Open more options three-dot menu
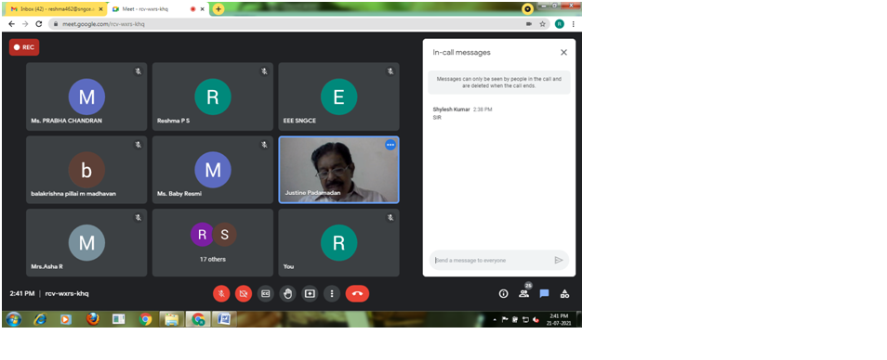This screenshot has width=887, height=360. click(332, 293)
